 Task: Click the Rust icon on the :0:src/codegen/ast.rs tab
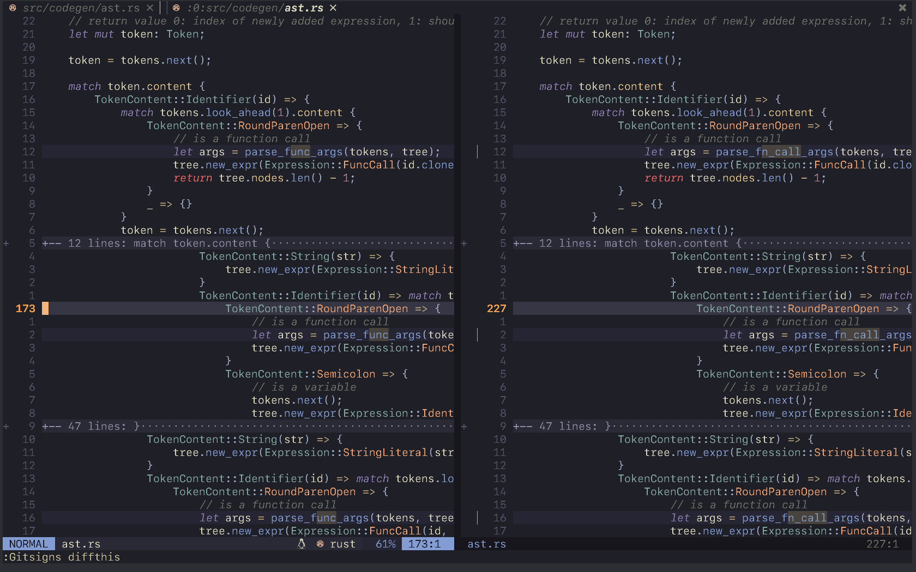tap(176, 8)
